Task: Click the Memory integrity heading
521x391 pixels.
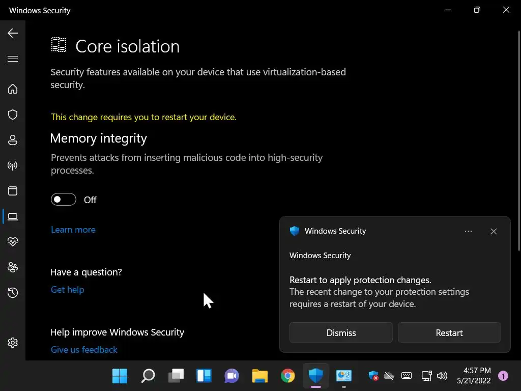Action: (x=98, y=138)
